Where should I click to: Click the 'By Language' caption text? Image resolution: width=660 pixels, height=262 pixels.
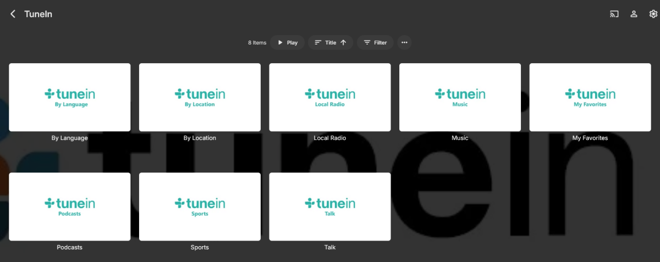(70, 138)
